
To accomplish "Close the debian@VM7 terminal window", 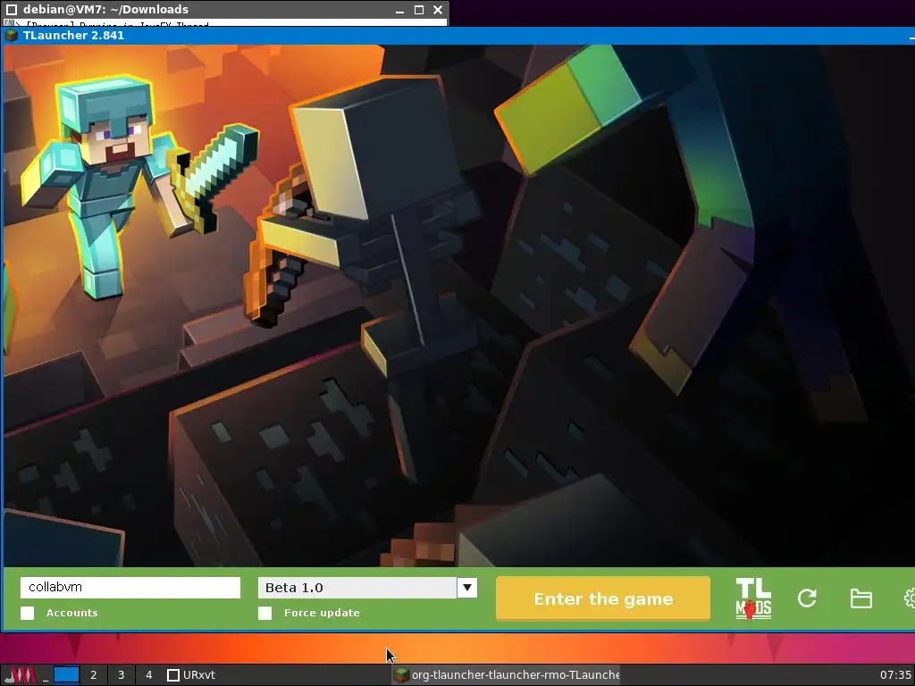I will click(438, 9).
